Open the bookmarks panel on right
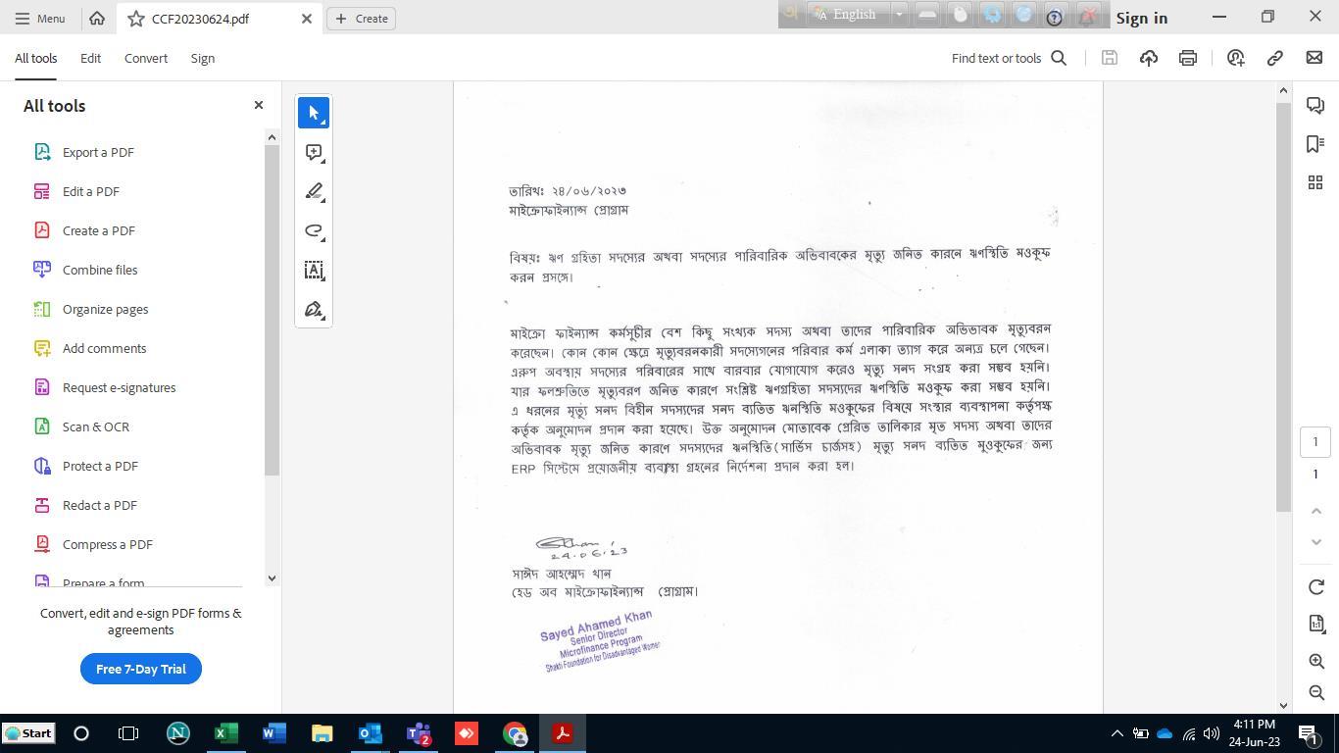Viewport: 1339px width, 753px height. coord(1315,144)
